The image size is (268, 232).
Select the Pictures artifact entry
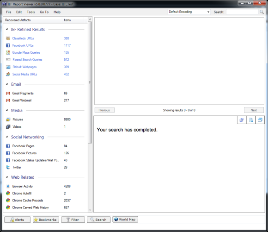coord(18,119)
